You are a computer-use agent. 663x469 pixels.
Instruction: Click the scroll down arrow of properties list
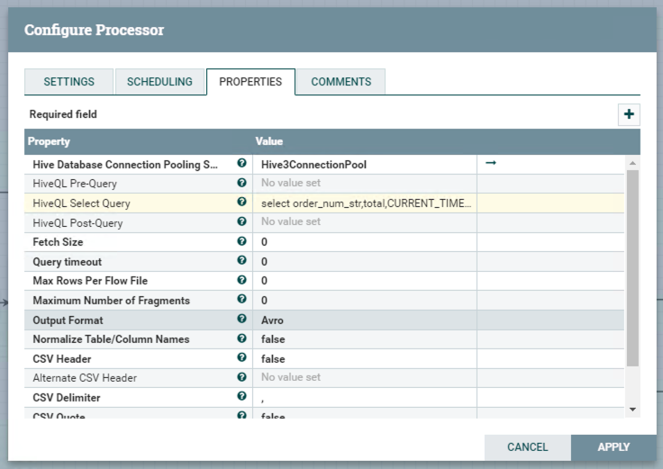[632, 409]
